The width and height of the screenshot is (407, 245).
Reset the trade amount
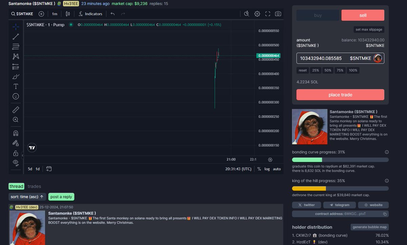(303, 70)
